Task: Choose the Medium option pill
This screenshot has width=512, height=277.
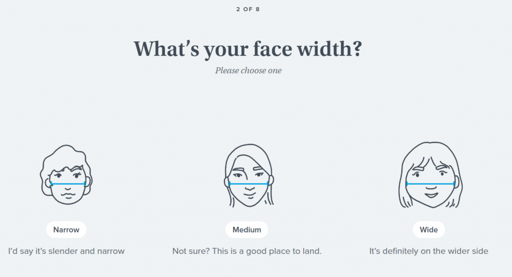Action: click(x=247, y=229)
